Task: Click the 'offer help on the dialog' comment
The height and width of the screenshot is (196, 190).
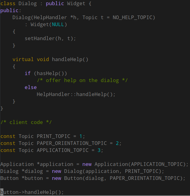Action: pyautogui.click(x=82, y=80)
